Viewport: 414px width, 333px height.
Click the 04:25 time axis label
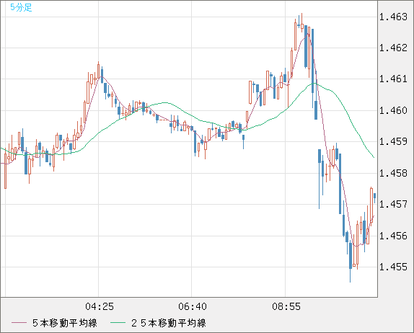pos(100,306)
